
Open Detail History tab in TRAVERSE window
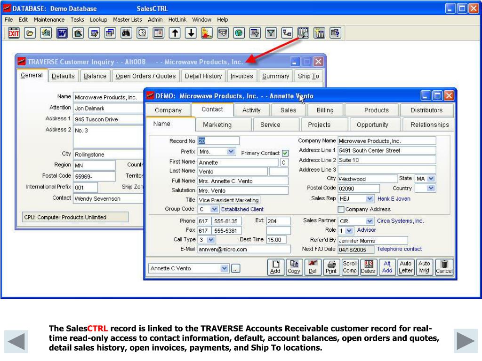[203, 76]
